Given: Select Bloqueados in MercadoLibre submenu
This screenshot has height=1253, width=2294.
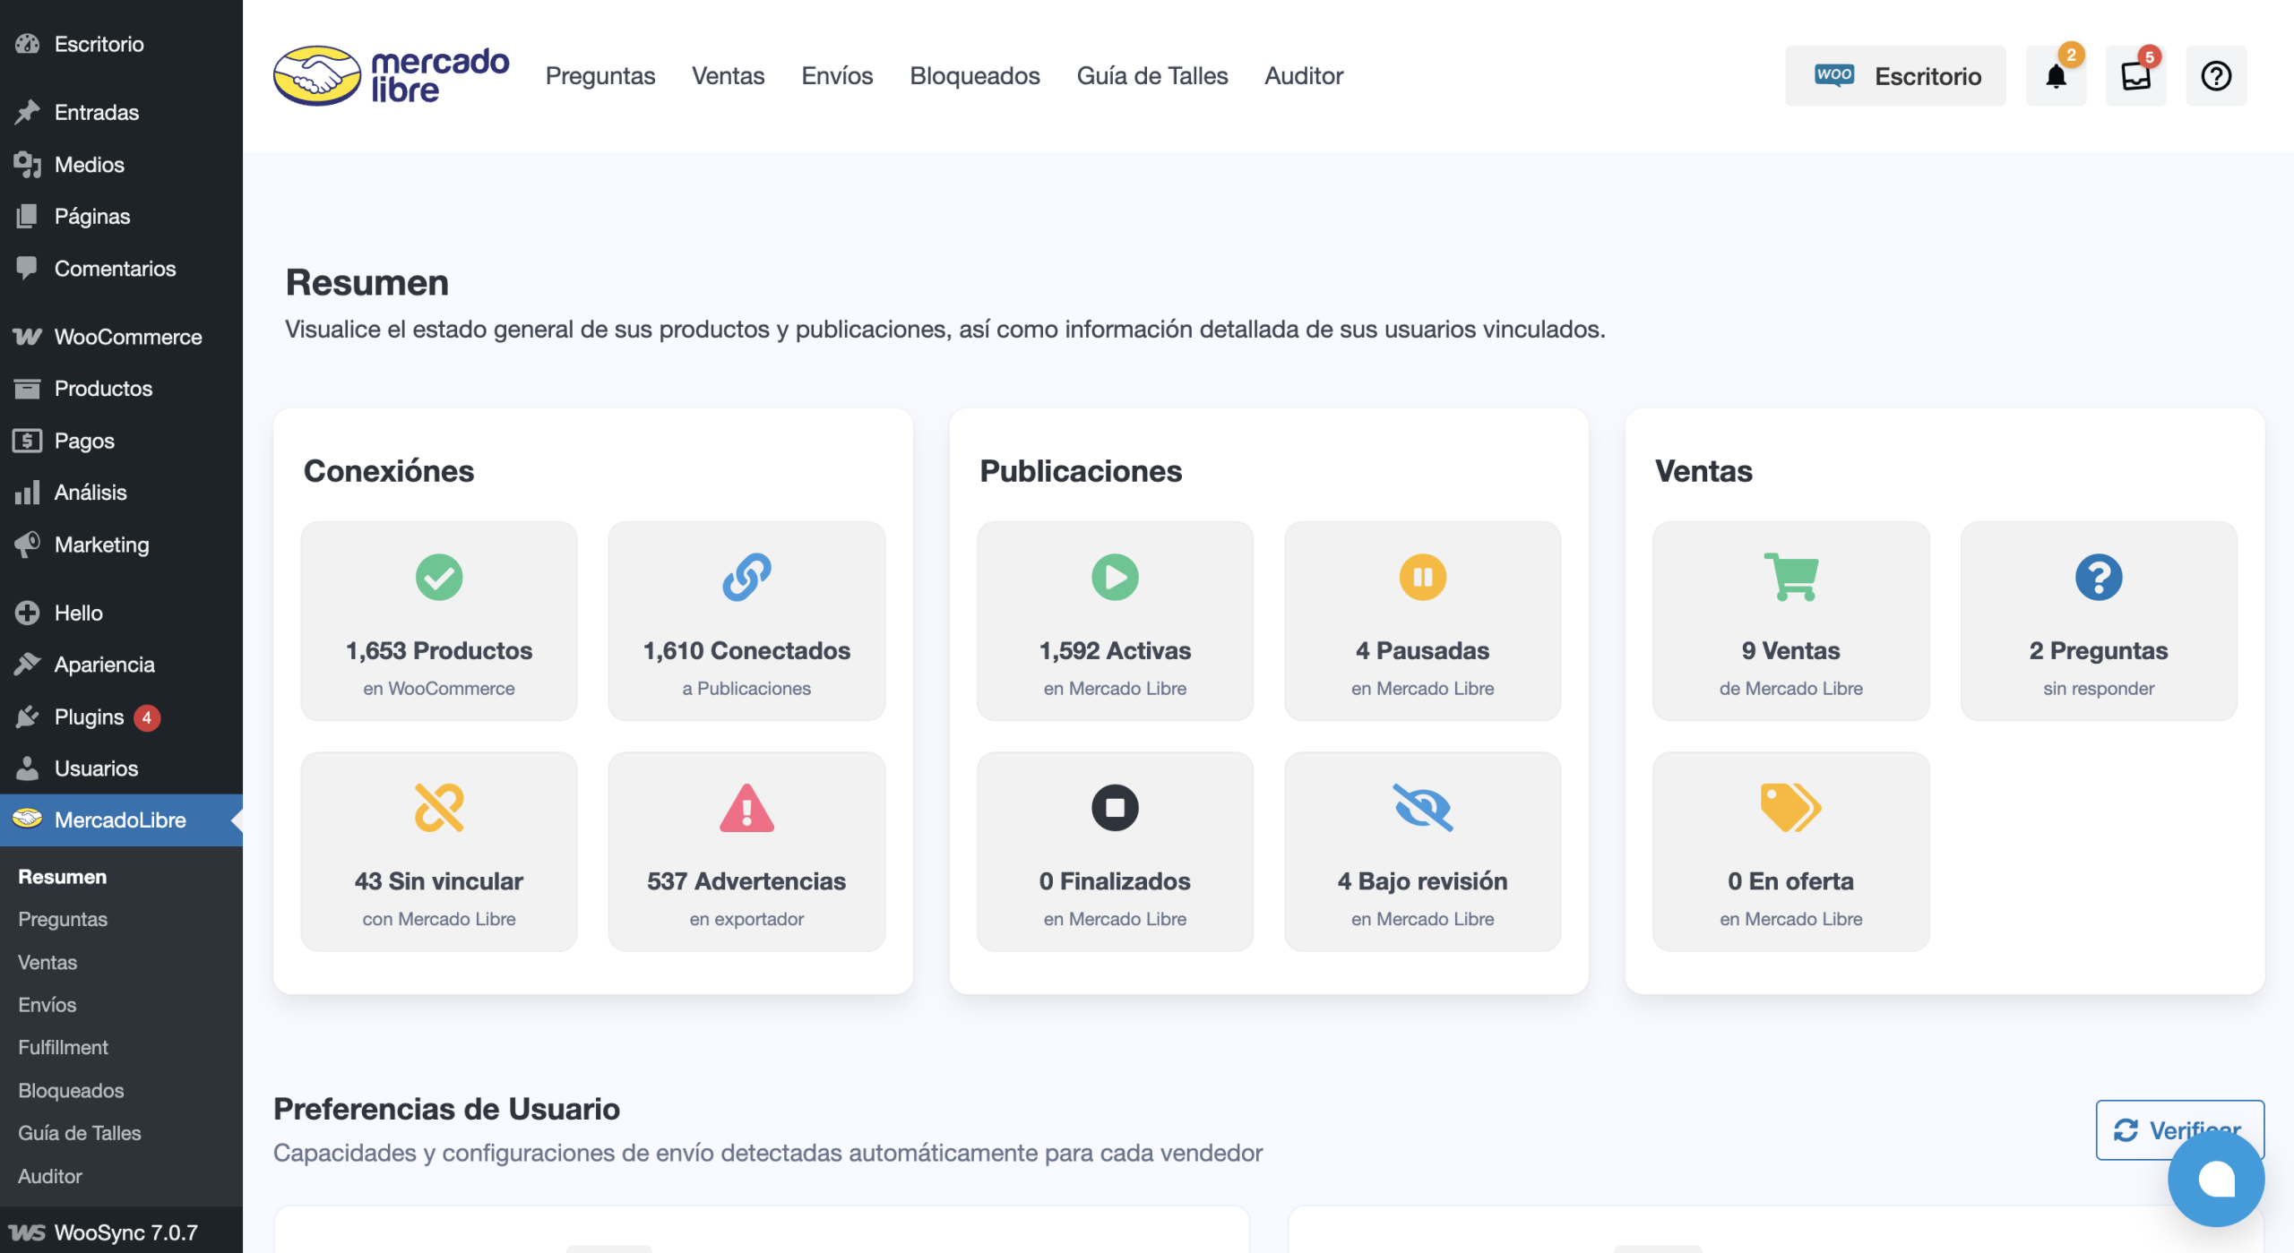Looking at the screenshot, I should (x=71, y=1090).
